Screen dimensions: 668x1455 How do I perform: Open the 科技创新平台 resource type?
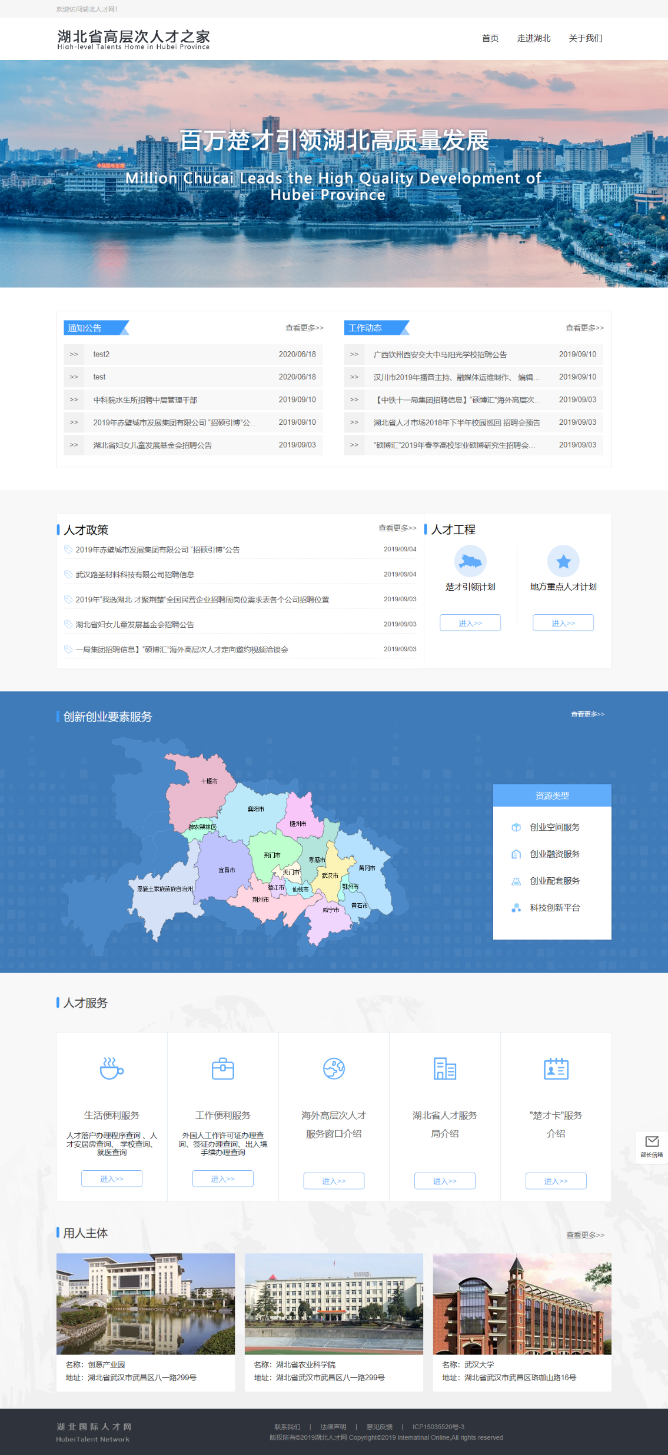(x=546, y=908)
